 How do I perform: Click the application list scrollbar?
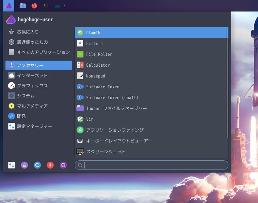tap(227, 83)
